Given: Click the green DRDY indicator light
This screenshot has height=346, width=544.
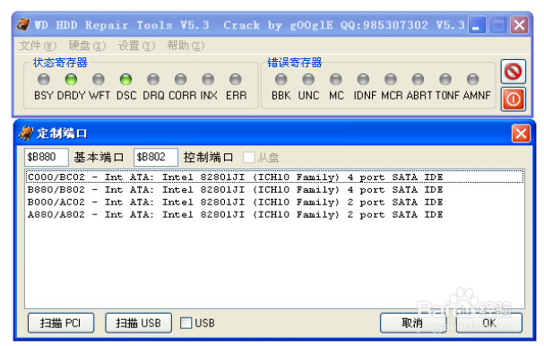Looking at the screenshot, I should 71,80.
